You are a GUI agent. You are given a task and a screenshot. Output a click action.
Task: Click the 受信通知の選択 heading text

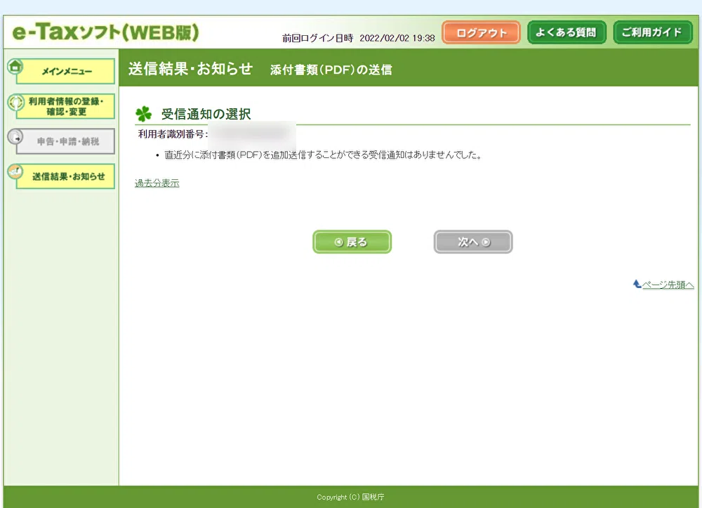point(206,114)
